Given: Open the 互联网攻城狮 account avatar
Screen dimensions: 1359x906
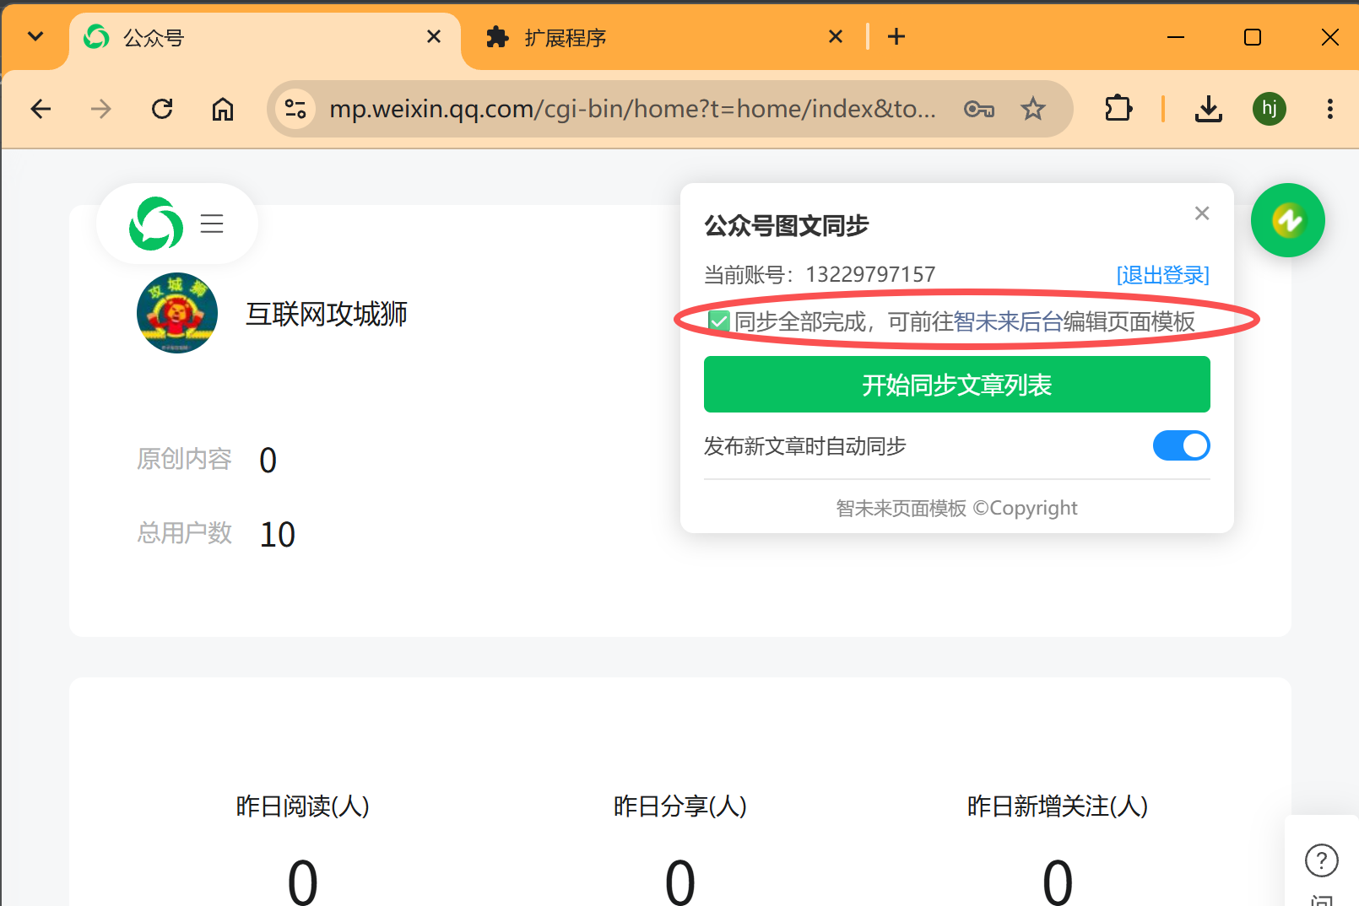Looking at the screenshot, I should pyautogui.click(x=177, y=313).
